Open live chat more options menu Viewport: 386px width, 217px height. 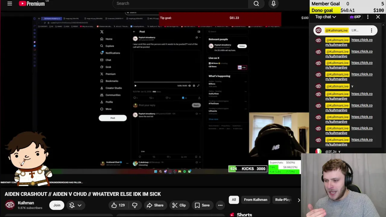pos(368,17)
